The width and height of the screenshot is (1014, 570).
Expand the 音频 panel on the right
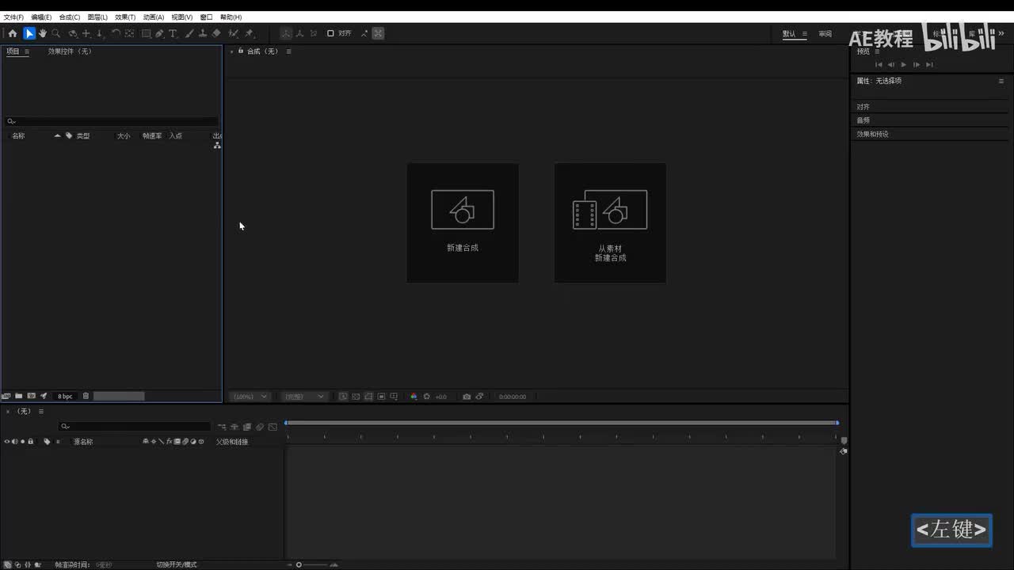[x=863, y=120]
